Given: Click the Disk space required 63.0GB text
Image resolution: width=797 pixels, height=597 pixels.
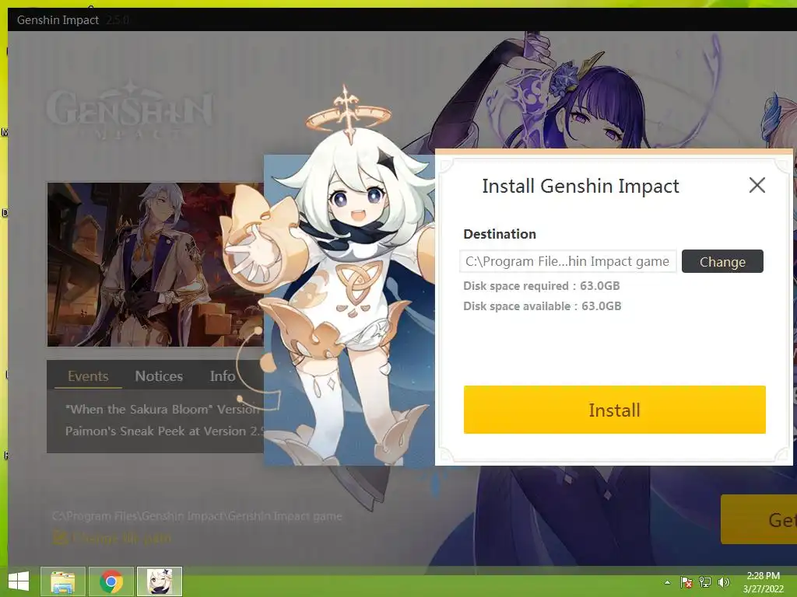Looking at the screenshot, I should [x=542, y=286].
